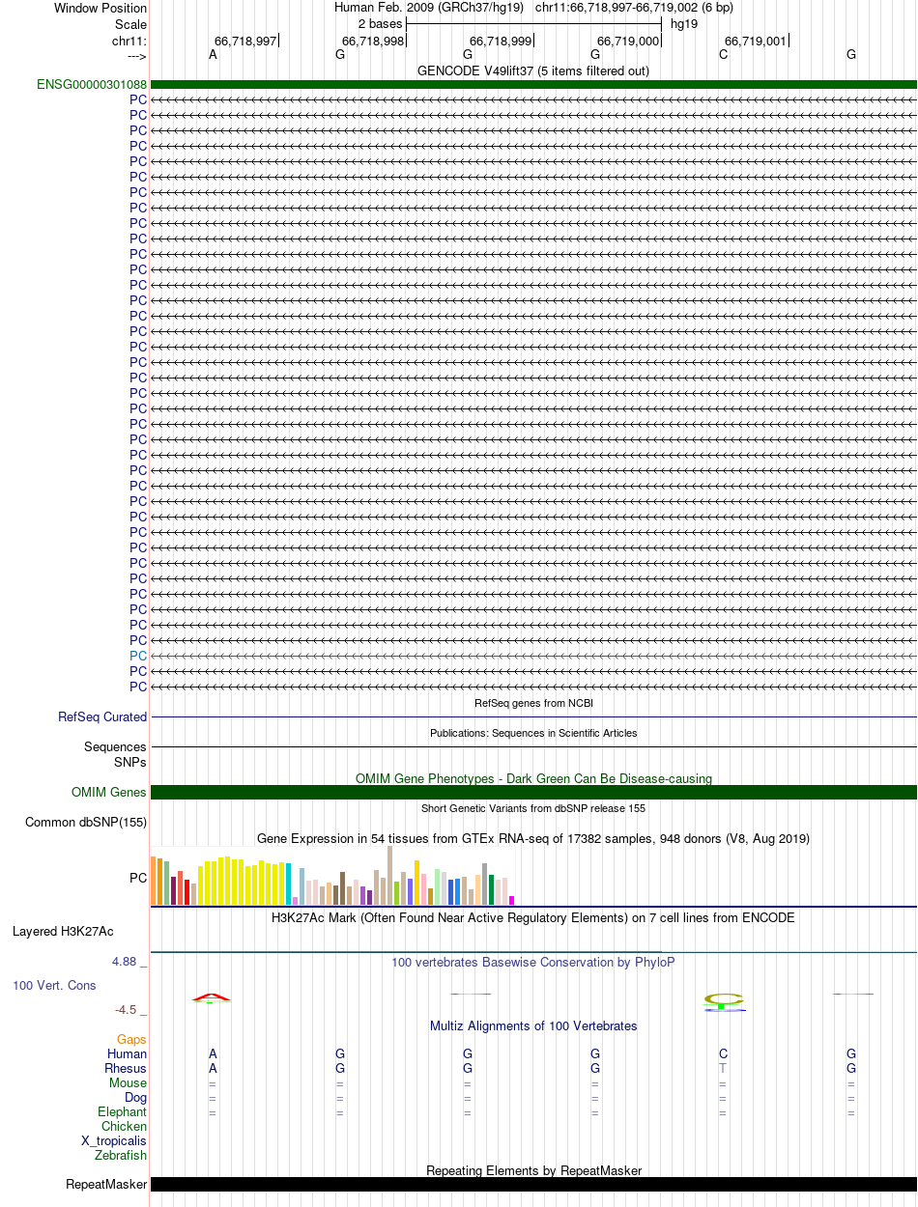
Task: Select the SNPs track label
Action: (x=130, y=761)
